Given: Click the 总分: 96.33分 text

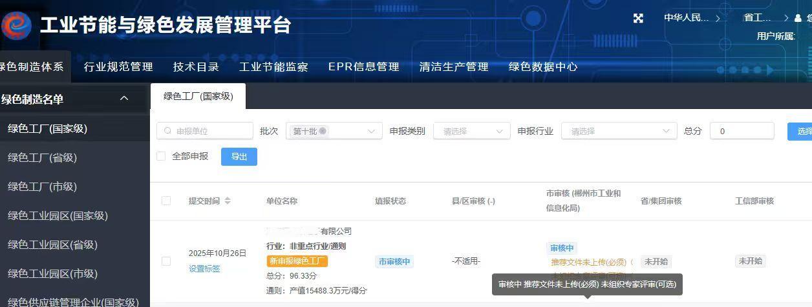Looking at the screenshot, I should click(x=292, y=276).
